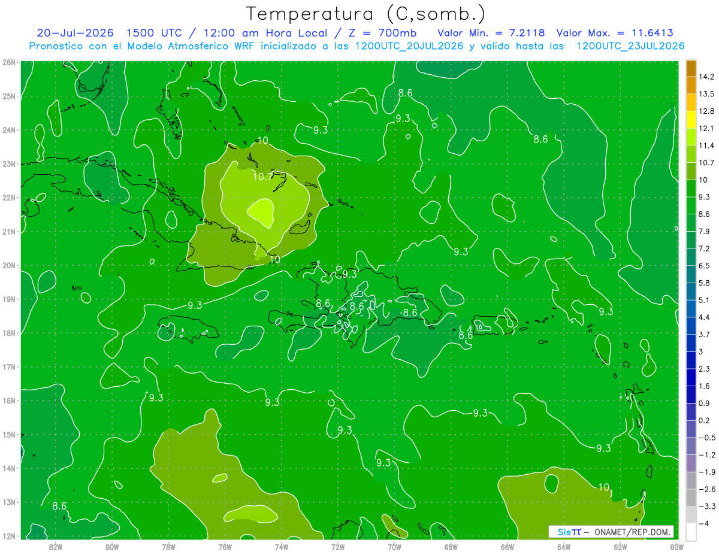
Task: Click the colorbar label 5.1
Action: [704, 300]
